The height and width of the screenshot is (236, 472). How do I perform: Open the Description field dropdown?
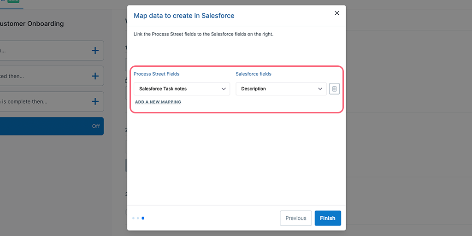pyautogui.click(x=281, y=89)
